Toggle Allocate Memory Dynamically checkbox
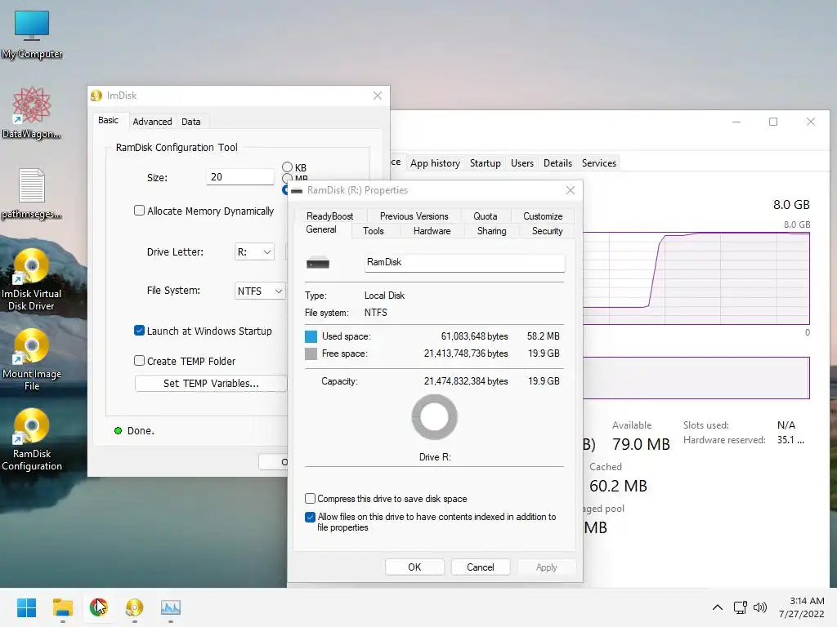Image resolution: width=837 pixels, height=627 pixels. tap(139, 211)
